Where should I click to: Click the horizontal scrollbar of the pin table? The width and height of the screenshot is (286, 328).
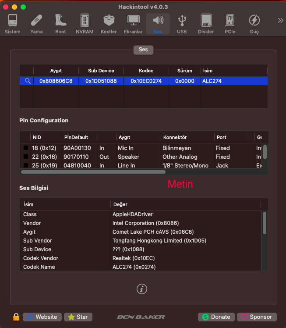coord(93,172)
